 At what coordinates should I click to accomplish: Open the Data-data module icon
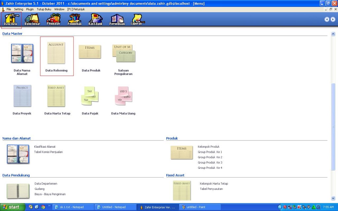tap(11, 19)
